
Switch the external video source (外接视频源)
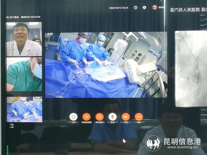[86, 117]
